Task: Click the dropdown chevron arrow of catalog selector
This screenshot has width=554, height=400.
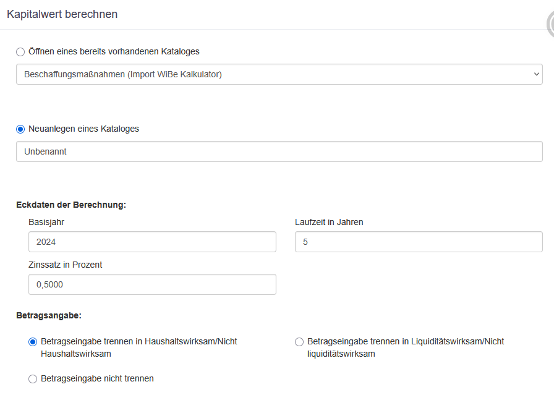Action: (535, 74)
